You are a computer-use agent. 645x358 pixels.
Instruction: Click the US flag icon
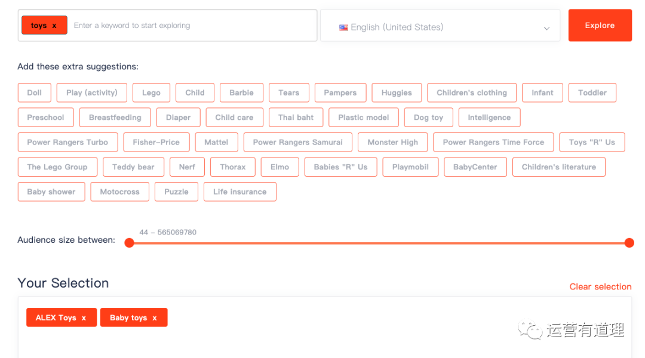coord(343,27)
